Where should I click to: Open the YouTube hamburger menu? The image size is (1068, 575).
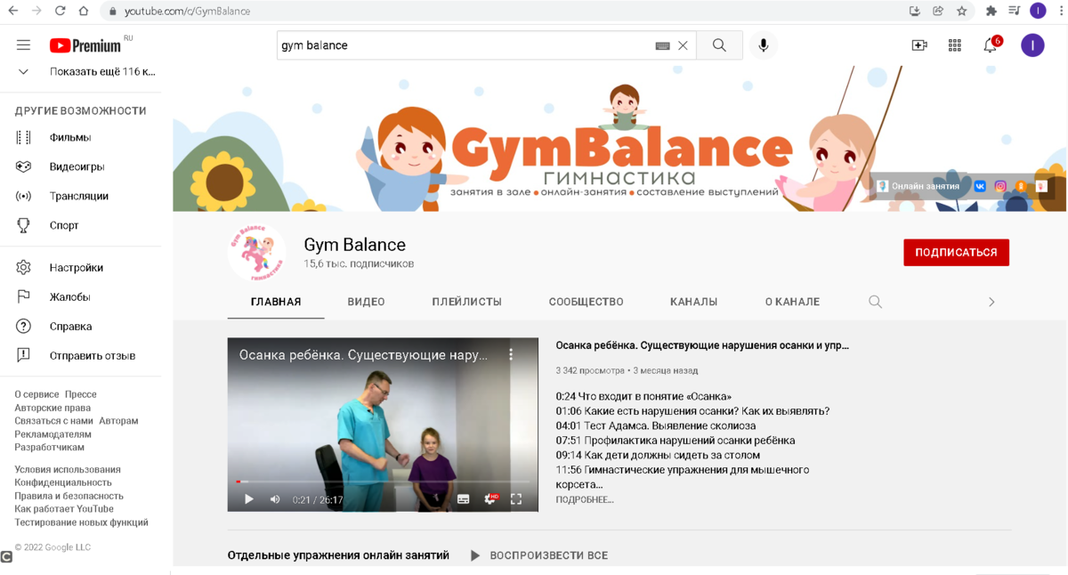coord(23,45)
